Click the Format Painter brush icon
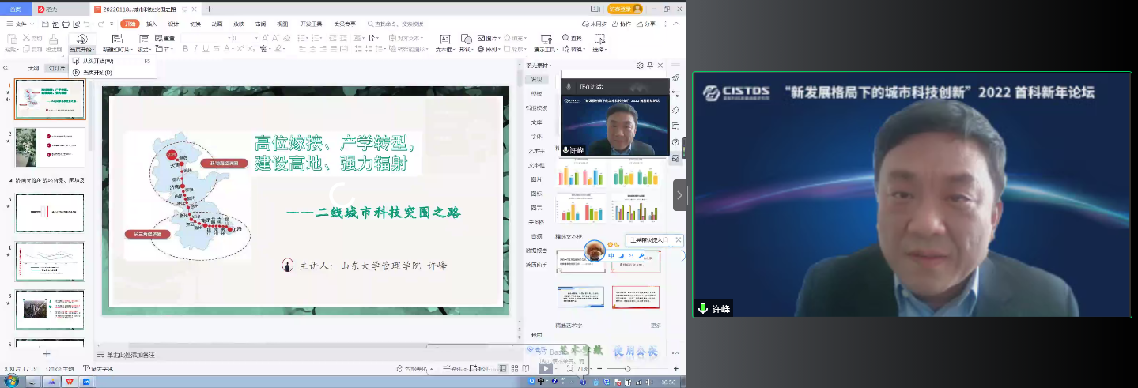The width and height of the screenshot is (1138, 388). click(54, 40)
